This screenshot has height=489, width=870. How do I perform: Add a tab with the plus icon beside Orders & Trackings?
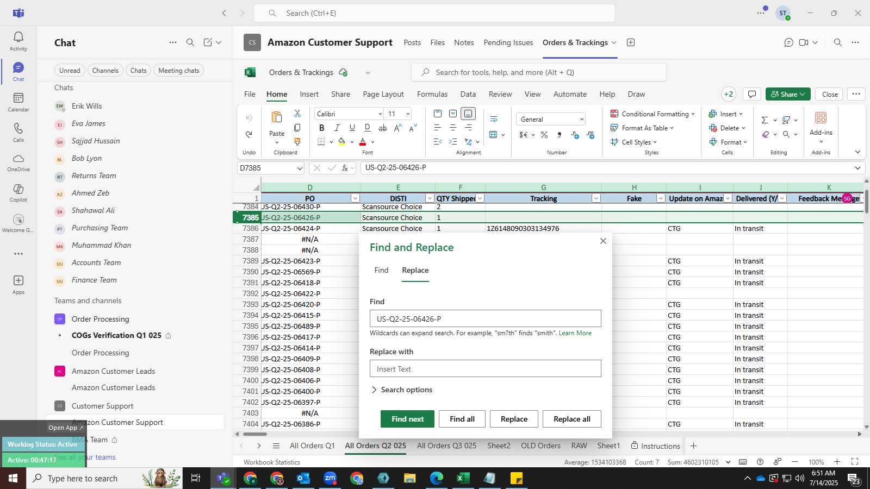pyautogui.click(x=631, y=42)
